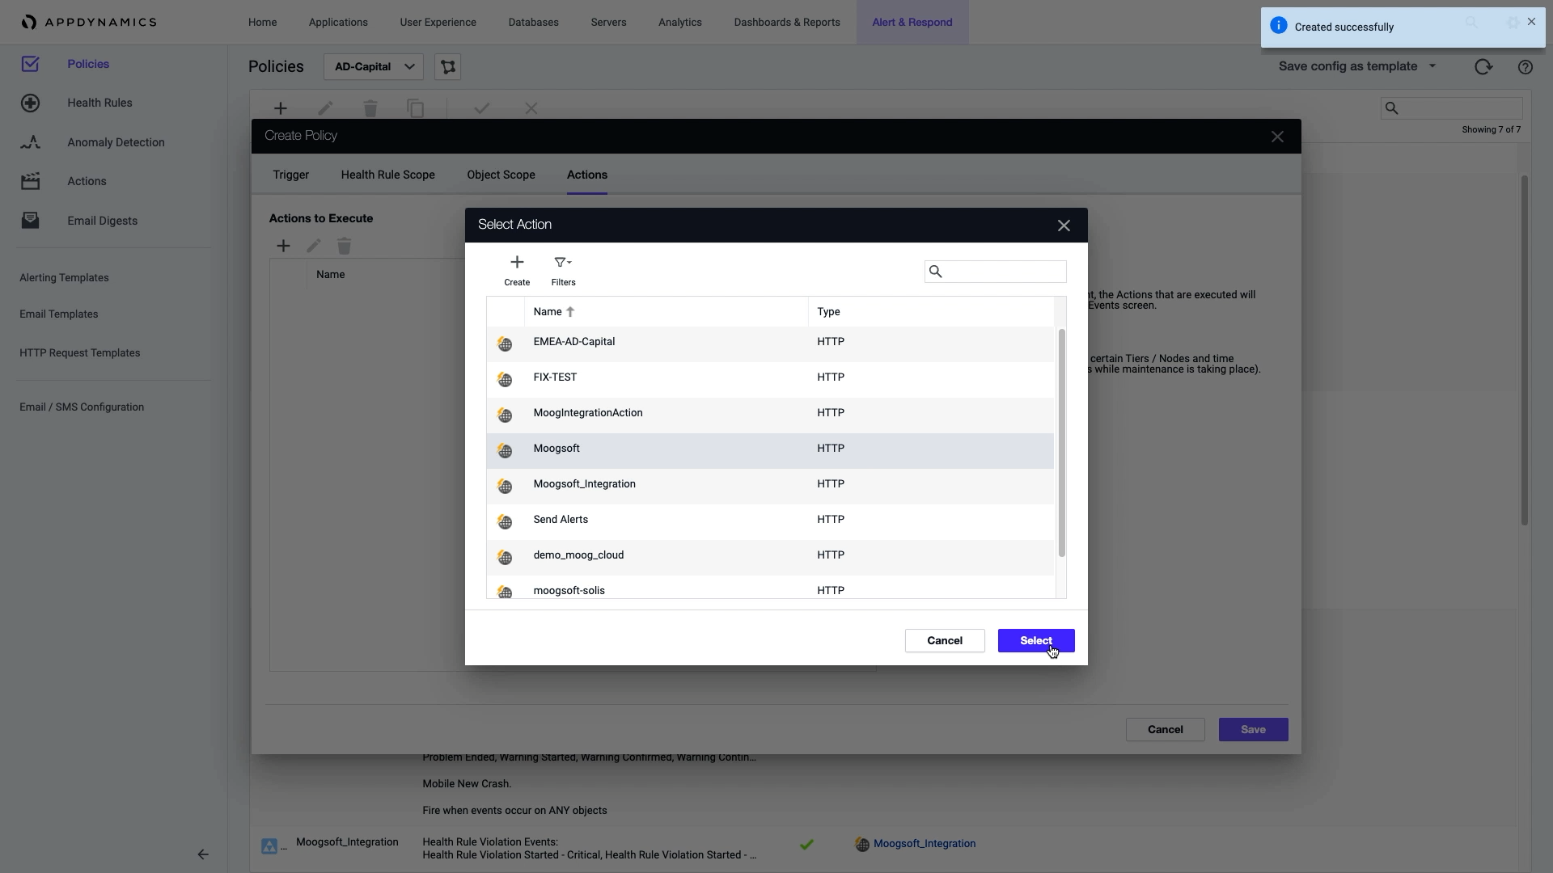Open Email / SMS Configuration link

[x=82, y=407]
